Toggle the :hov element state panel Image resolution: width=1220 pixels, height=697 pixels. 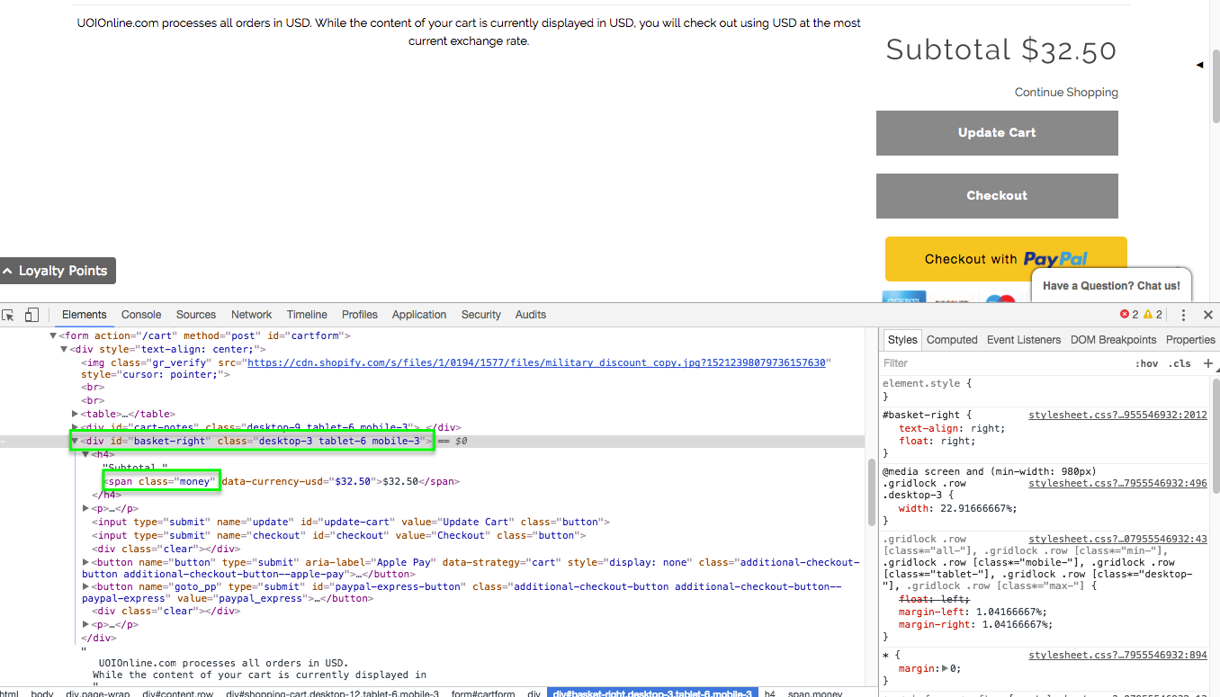[1147, 364]
